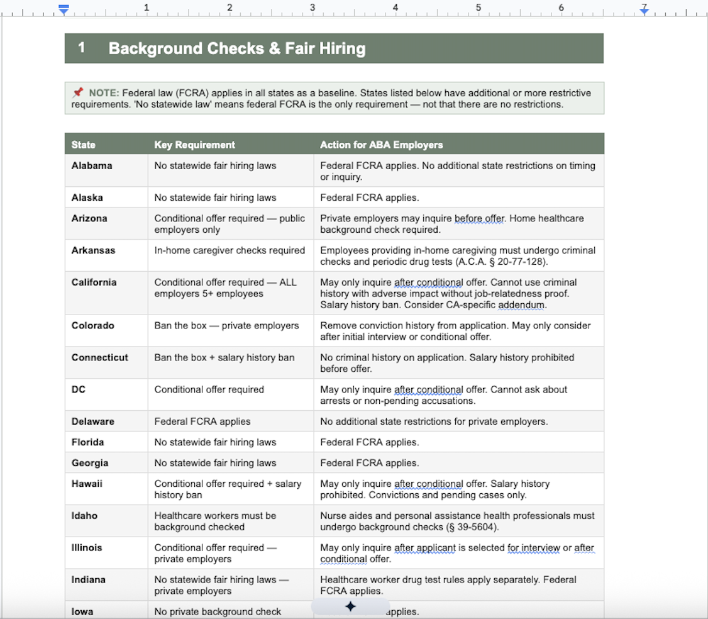
Task: Click the heading 'Background Checks & Fair Hiring'
Action: point(237,48)
